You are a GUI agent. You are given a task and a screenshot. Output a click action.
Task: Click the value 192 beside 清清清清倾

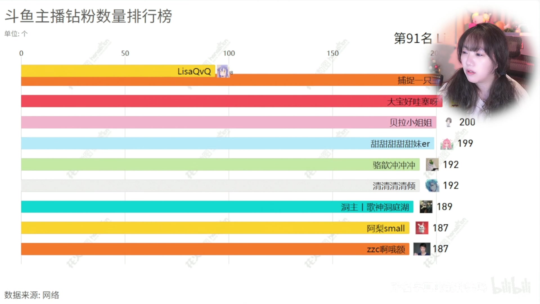[x=451, y=185]
